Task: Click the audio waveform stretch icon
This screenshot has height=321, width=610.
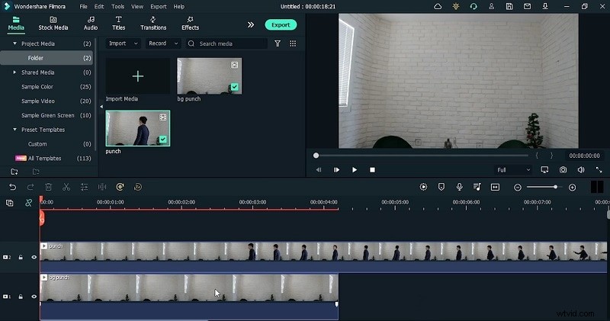Action: point(102,187)
